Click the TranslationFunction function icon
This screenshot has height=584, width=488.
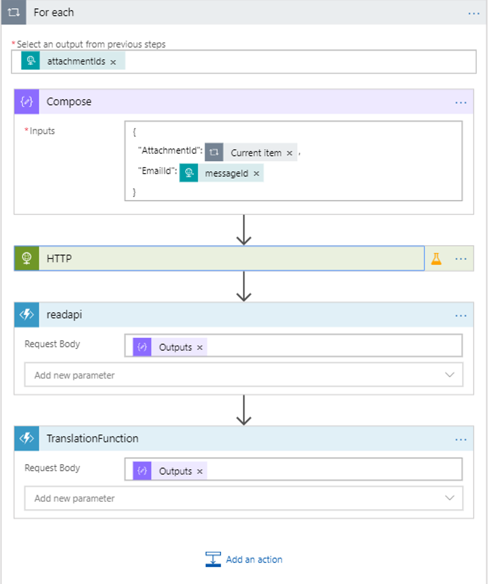[27, 439]
